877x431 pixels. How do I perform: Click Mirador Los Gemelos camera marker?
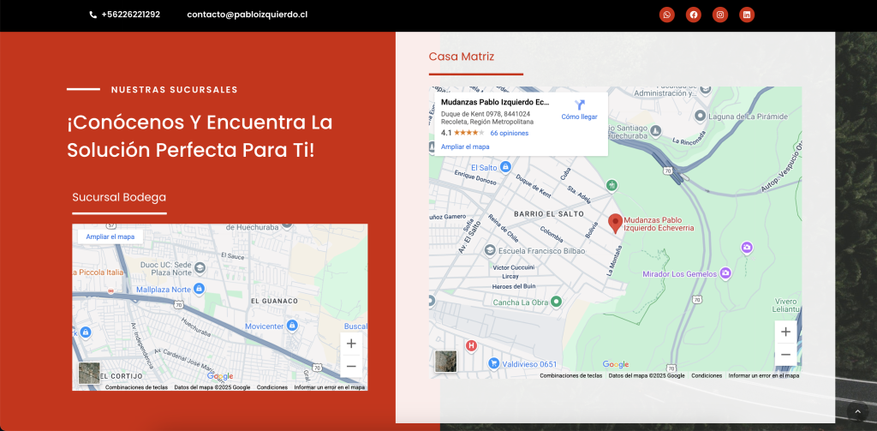click(x=726, y=273)
